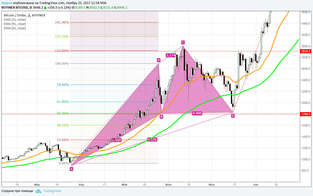The image size is (313, 196).
Task: Click the 0.556 ratio label
Action: click(152, 139)
